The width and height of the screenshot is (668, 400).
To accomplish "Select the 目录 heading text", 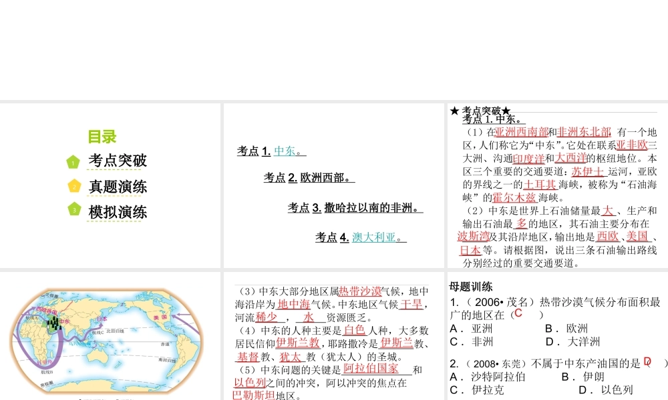I will click(x=102, y=137).
